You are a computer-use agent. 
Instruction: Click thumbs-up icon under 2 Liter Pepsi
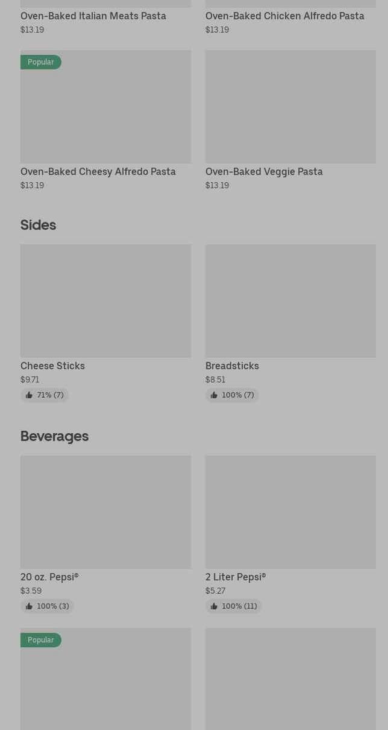(x=214, y=606)
